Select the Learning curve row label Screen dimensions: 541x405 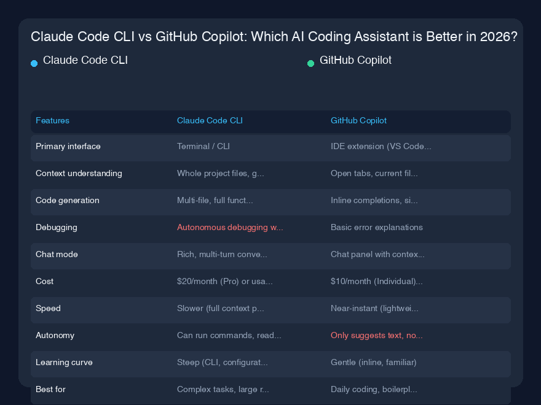[x=64, y=362]
